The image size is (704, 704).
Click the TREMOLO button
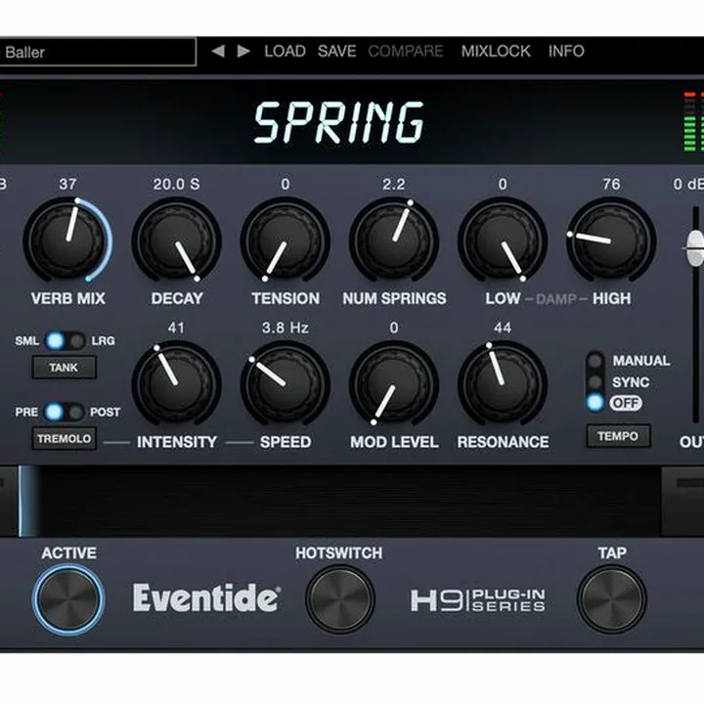64,439
